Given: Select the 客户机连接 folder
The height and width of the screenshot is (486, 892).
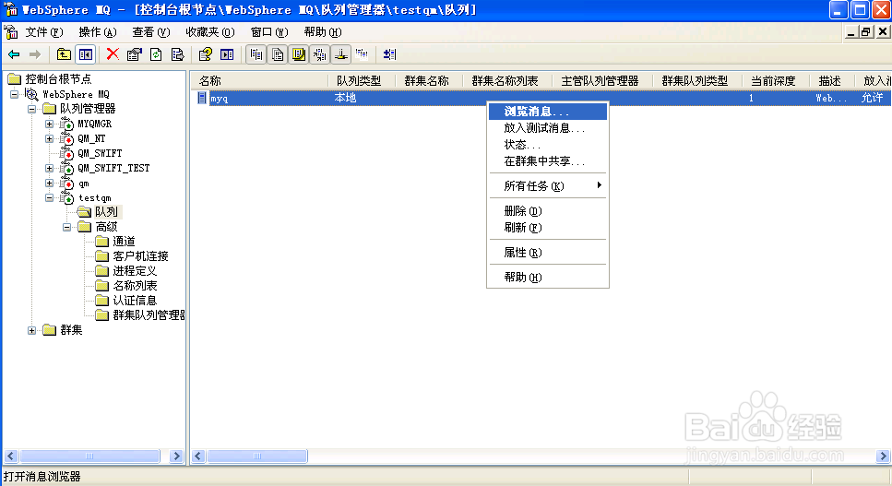Looking at the screenshot, I should 140,256.
